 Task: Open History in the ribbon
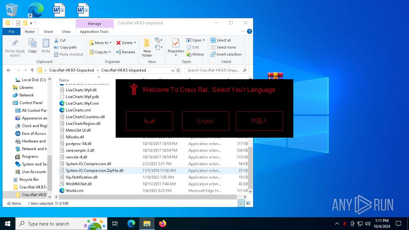coord(195,54)
